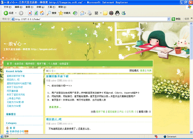The height and width of the screenshot is (139, 193).
Task: Expand Edit toolbar button dropdown arrow
Action: (101, 13)
